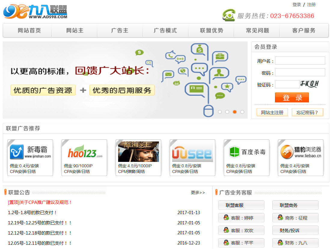The height and width of the screenshot is (249, 333).
Task: Click the 猎豹浏览器 ad logo
Action: coord(301,152)
